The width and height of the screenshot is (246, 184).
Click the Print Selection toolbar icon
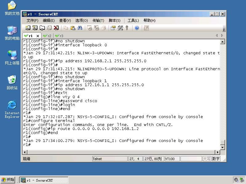click(x=97, y=28)
